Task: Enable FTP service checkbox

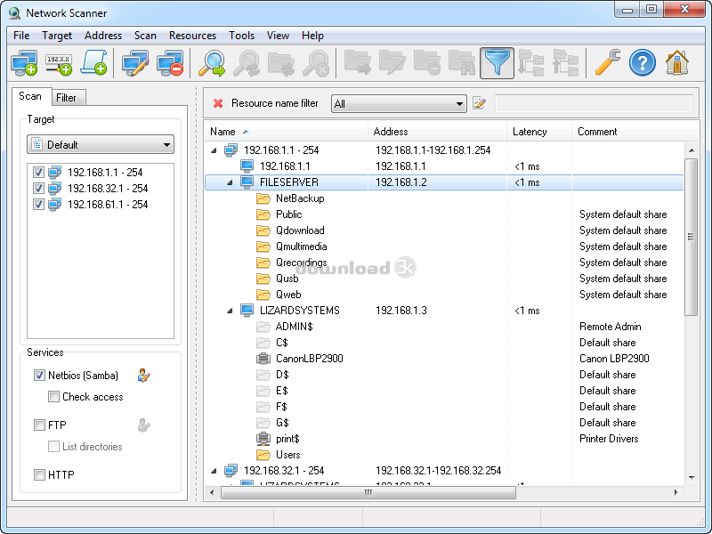Action: click(x=39, y=425)
